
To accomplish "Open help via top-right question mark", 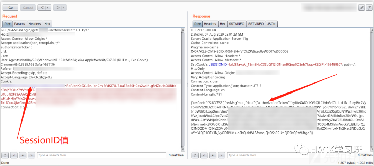I will [x=369, y=7].
